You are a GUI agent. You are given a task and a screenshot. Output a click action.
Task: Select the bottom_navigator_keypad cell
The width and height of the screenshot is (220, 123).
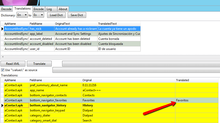(x=55, y=110)
